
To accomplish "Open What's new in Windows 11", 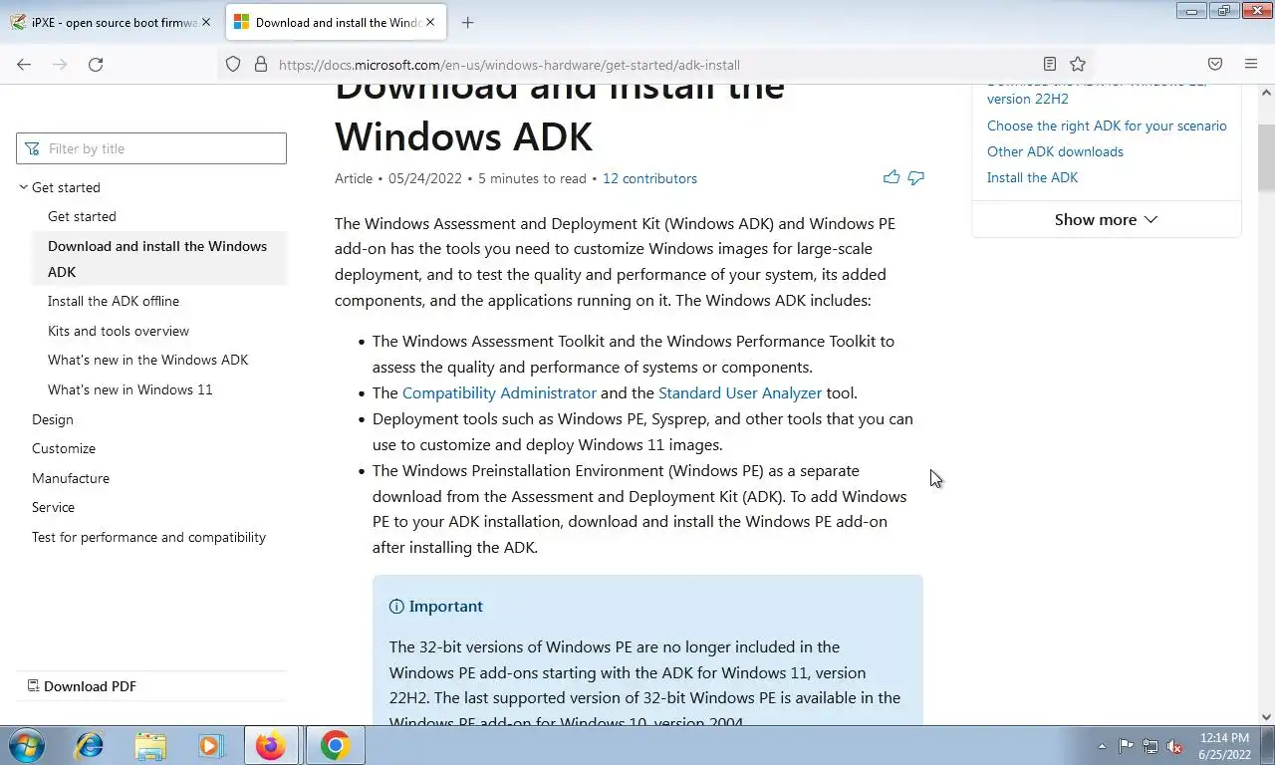I will [129, 389].
